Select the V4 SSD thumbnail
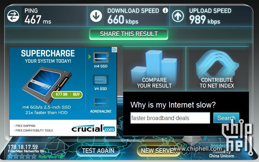Screen dimensions: 259x162 coord(101,80)
